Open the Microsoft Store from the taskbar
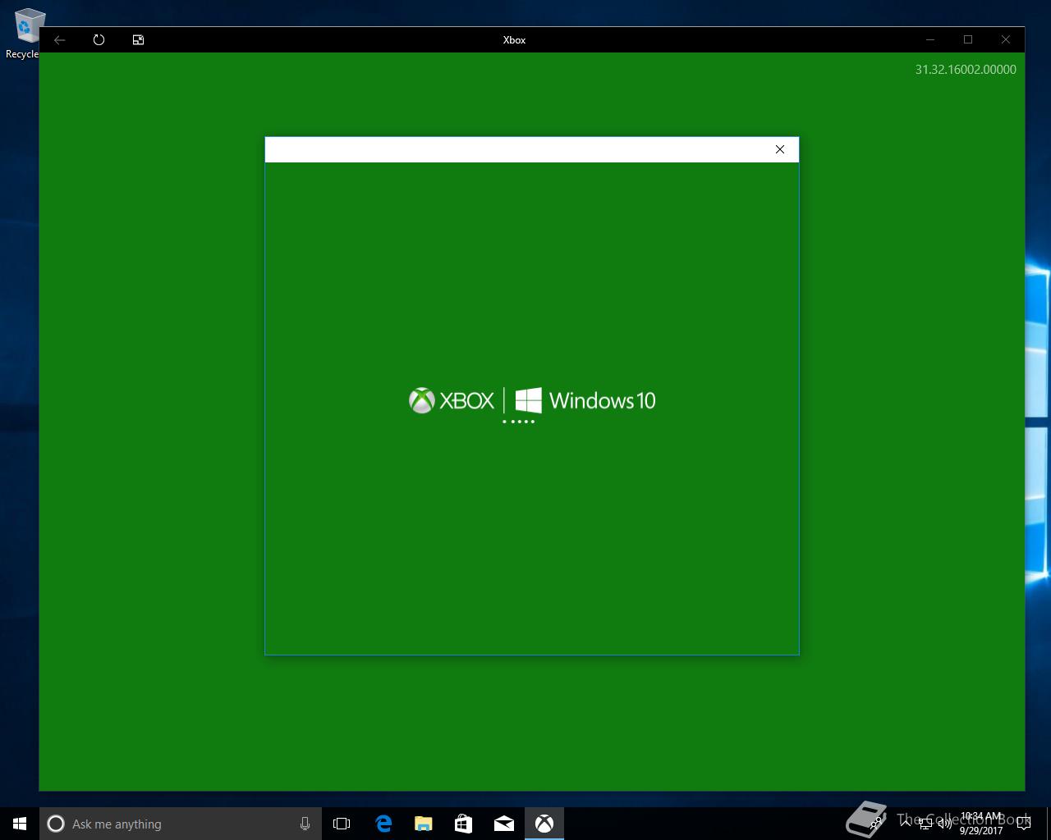 click(x=464, y=824)
